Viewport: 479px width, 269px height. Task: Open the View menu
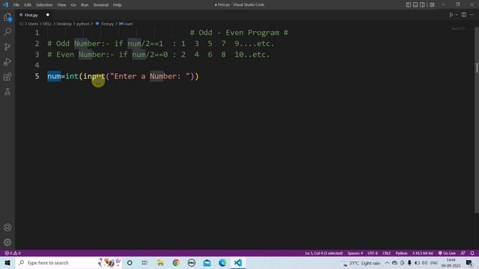(61, 5)
